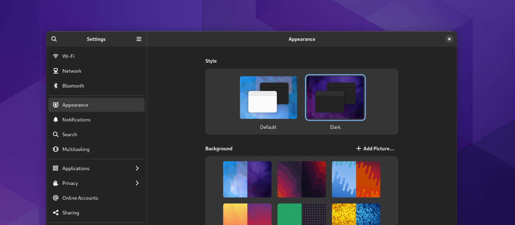Click the Background section heading
The width and height of the screenshot is (515, 225).
click(x=219, y=148)
